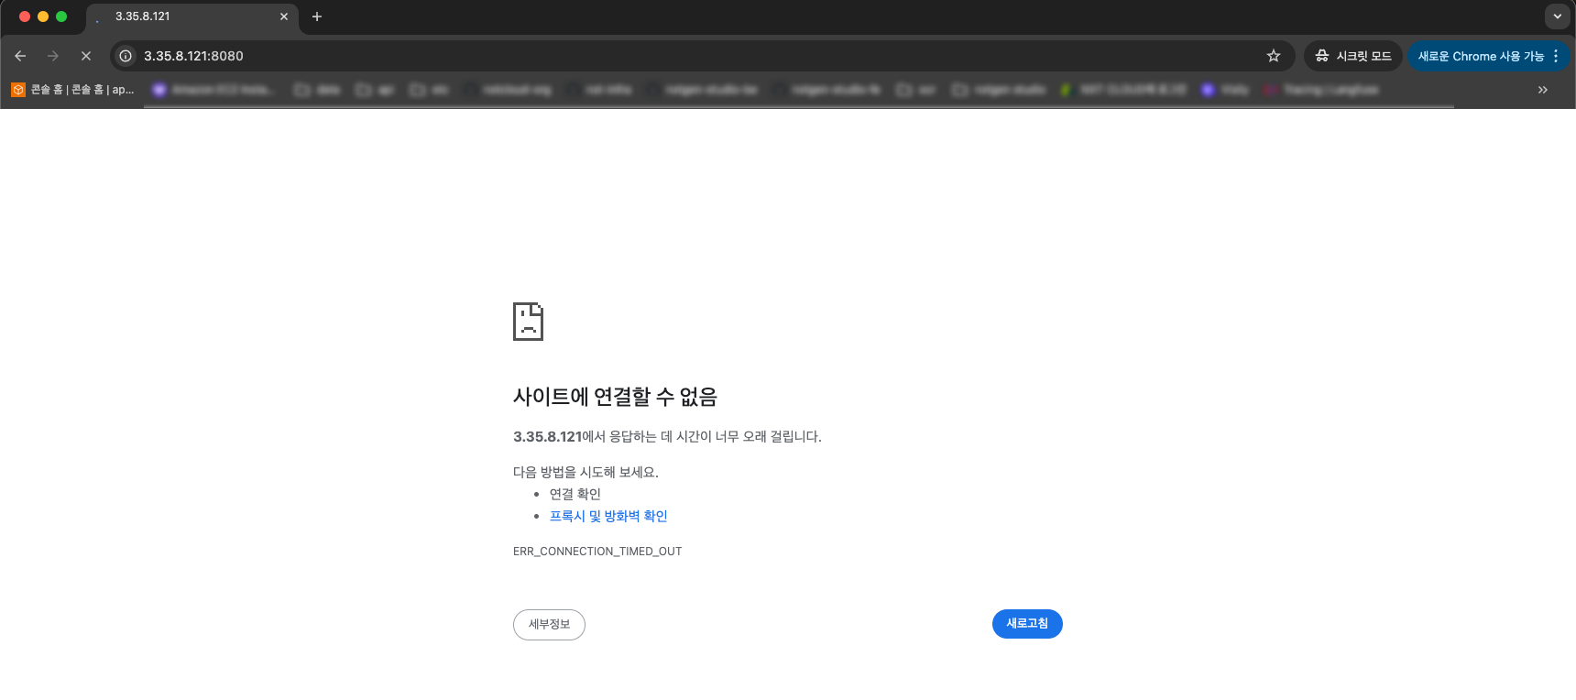Click the heading 사이트에 연결할 수 없음
Screen dimensions: 1576x700
point(615,397)
